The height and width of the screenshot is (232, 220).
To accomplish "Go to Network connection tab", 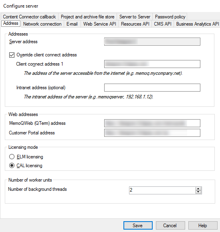I will [42, 24].
